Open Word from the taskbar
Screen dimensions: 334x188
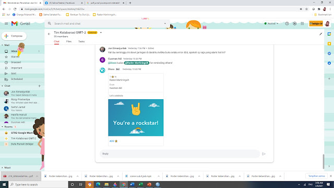click(132, 184)
